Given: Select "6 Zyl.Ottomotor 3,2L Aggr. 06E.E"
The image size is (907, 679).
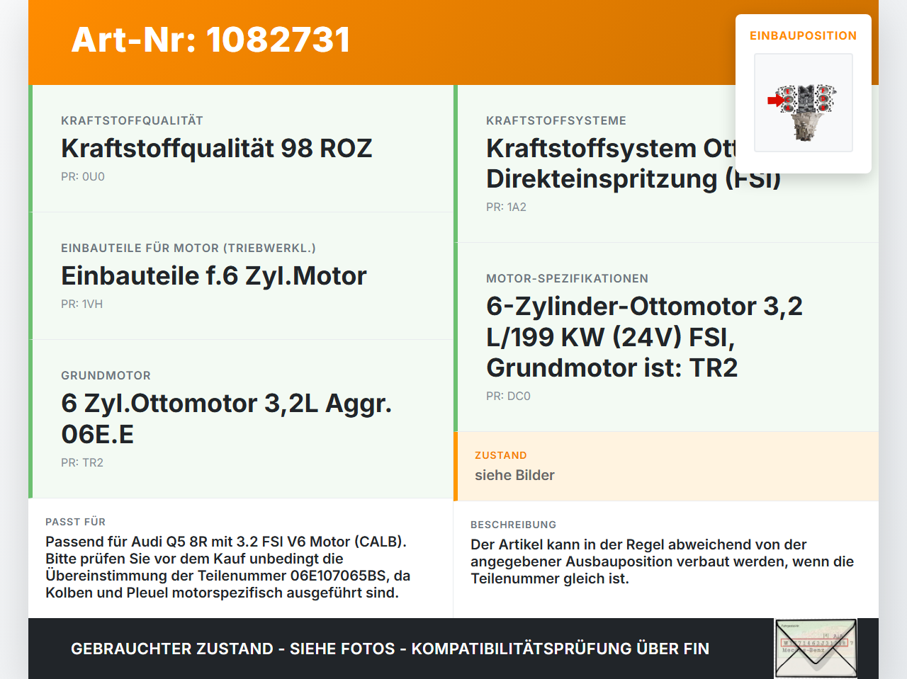Looking at the screenshot, I should coord(227,418).
